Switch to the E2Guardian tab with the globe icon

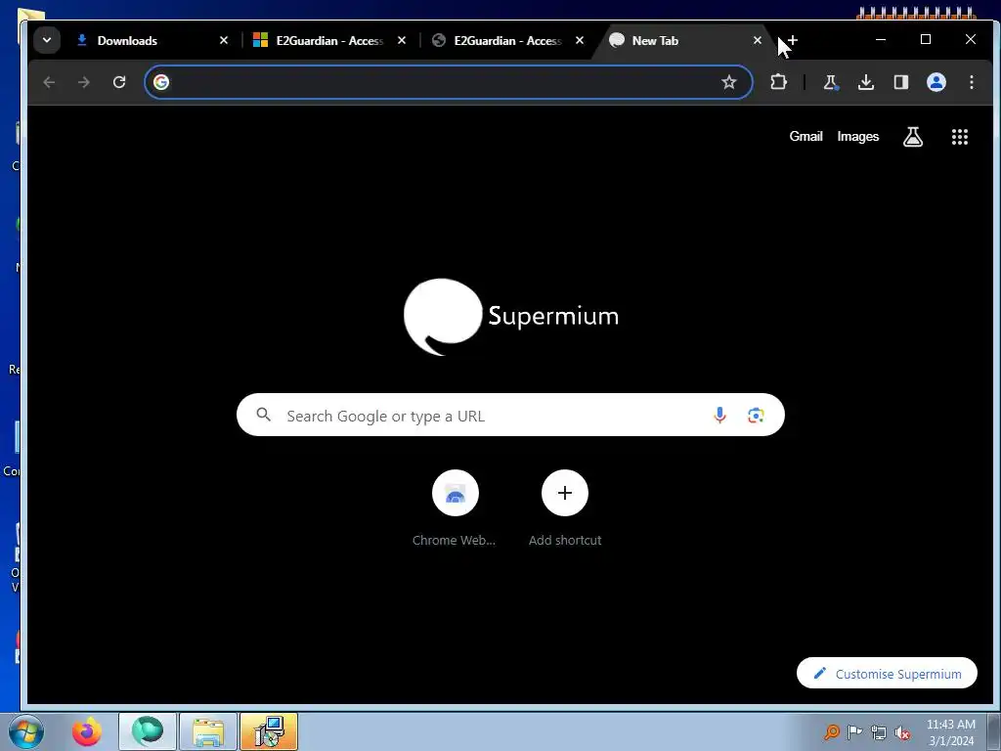click(507, 40)
